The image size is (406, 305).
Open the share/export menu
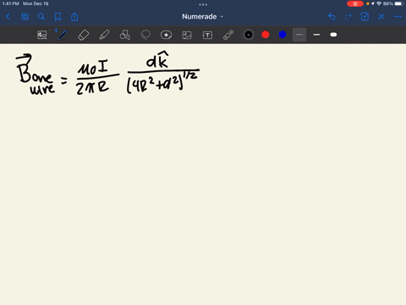(x=74, y=17)
